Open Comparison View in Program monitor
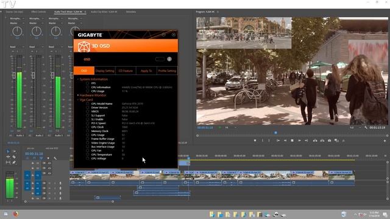 pos(336,141)
